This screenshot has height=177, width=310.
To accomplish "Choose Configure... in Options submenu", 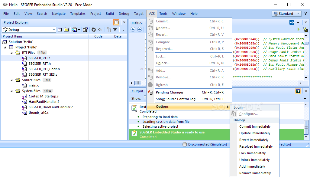I will pos(255,114).
